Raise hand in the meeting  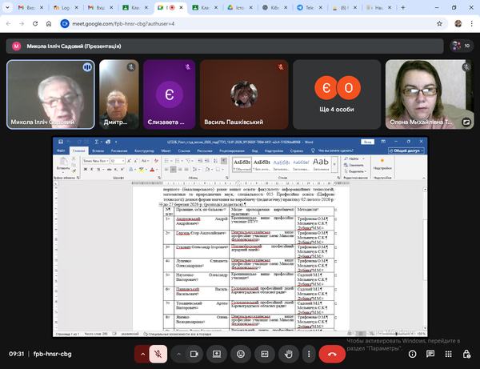tap(288, 353)
